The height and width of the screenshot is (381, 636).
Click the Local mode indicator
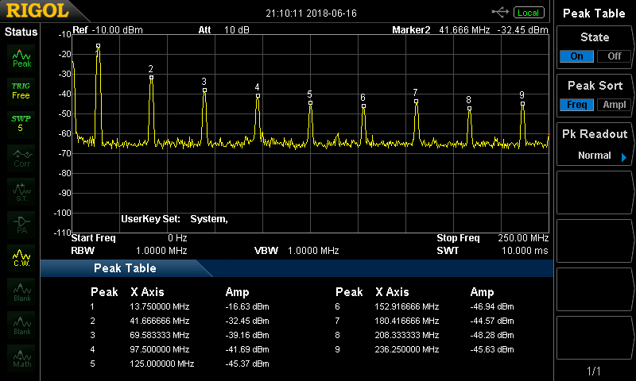click(527, 13)
